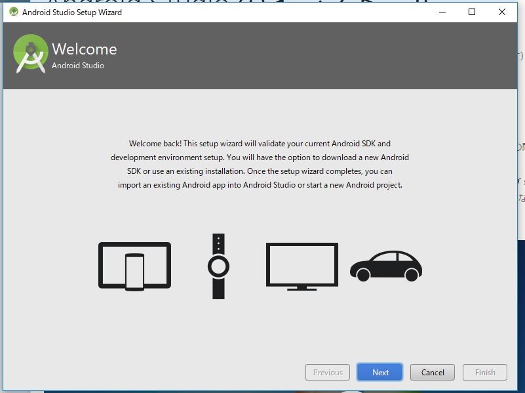Click the Android TV screen illustration
The image size is (525, 393).
[x=302, y=266]
